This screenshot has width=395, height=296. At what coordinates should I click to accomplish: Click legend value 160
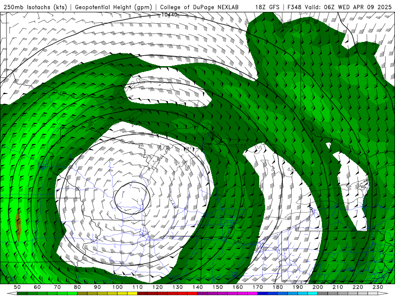[x=237, y=287]
